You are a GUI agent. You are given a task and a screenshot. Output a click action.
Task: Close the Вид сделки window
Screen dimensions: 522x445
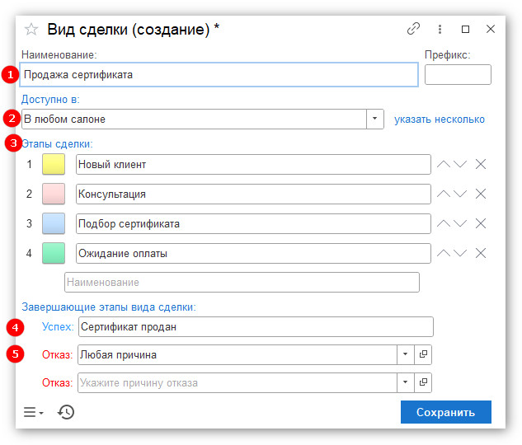click(x=491, y=29)
